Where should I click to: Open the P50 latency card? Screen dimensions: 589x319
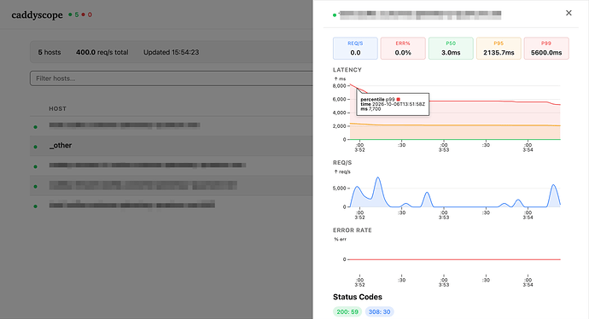(451, 48)
